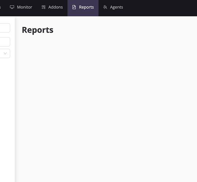The image size is (197, 182).
Task: Go to the Agents tab
Action: [x=113, y=7]
